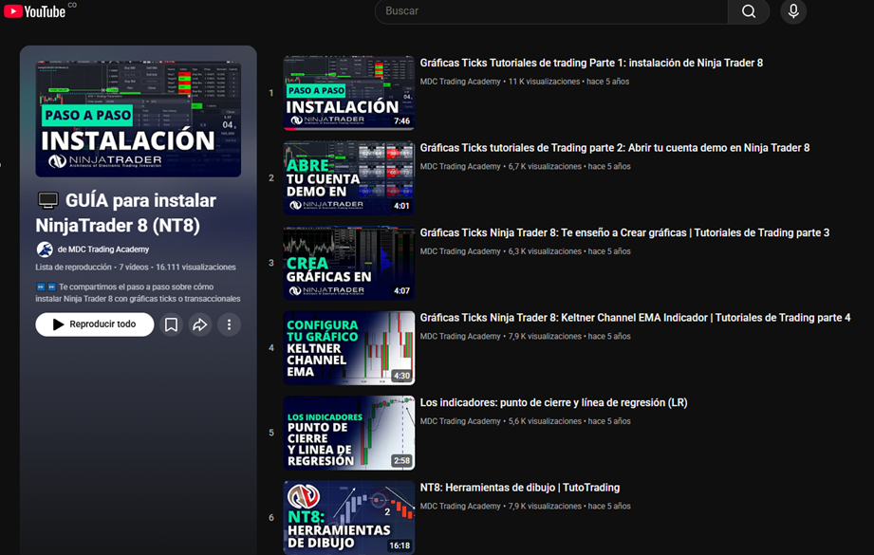This screenshot has height=555, width=874.
Task: Click the magnifying glass search button
Action: point(749,11)
